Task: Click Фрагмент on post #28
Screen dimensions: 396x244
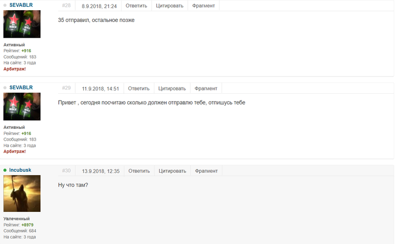Action: tap(204, 6)
